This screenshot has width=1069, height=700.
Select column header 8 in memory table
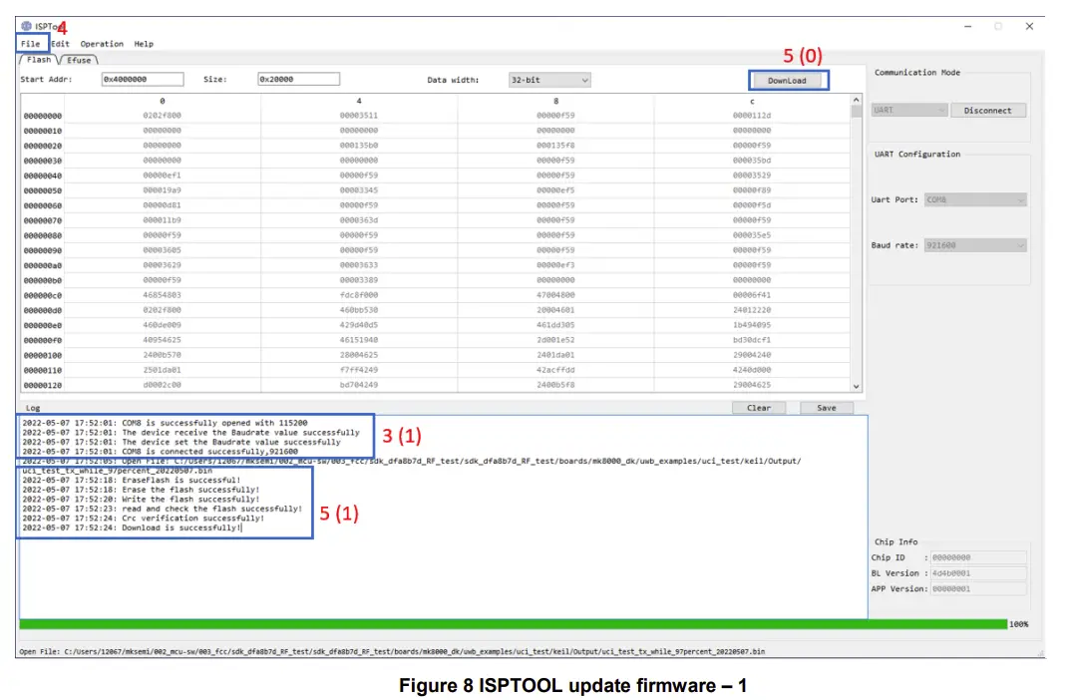click(555, 101)
